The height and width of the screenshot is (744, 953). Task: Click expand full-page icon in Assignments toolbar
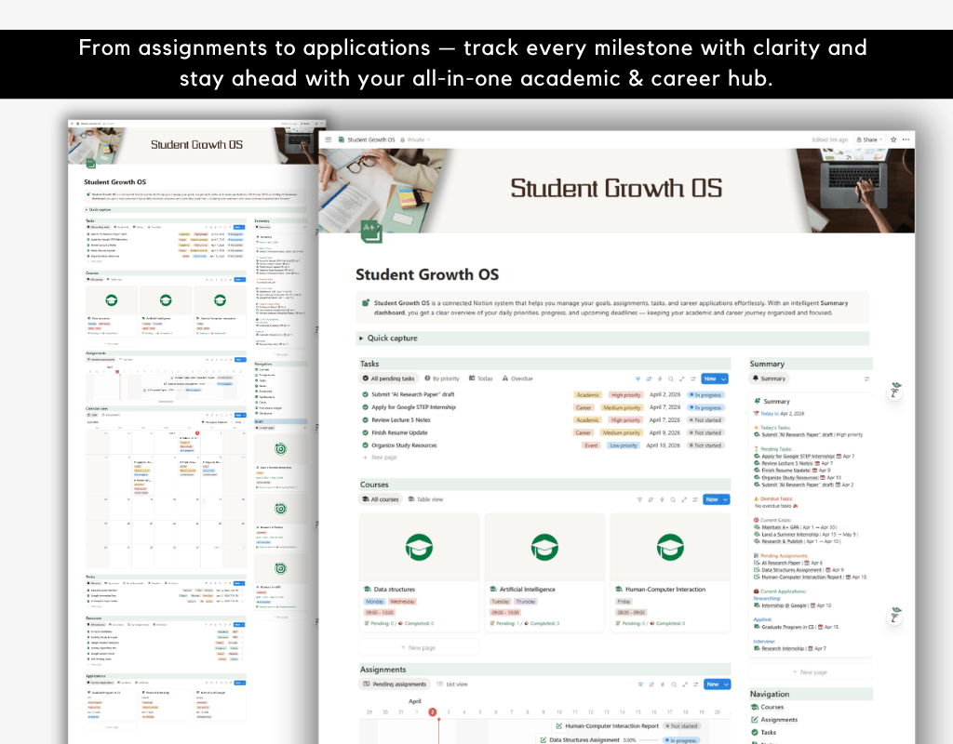684,684
